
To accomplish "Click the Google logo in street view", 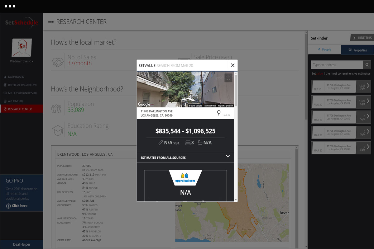I will [x=144, y=104].
